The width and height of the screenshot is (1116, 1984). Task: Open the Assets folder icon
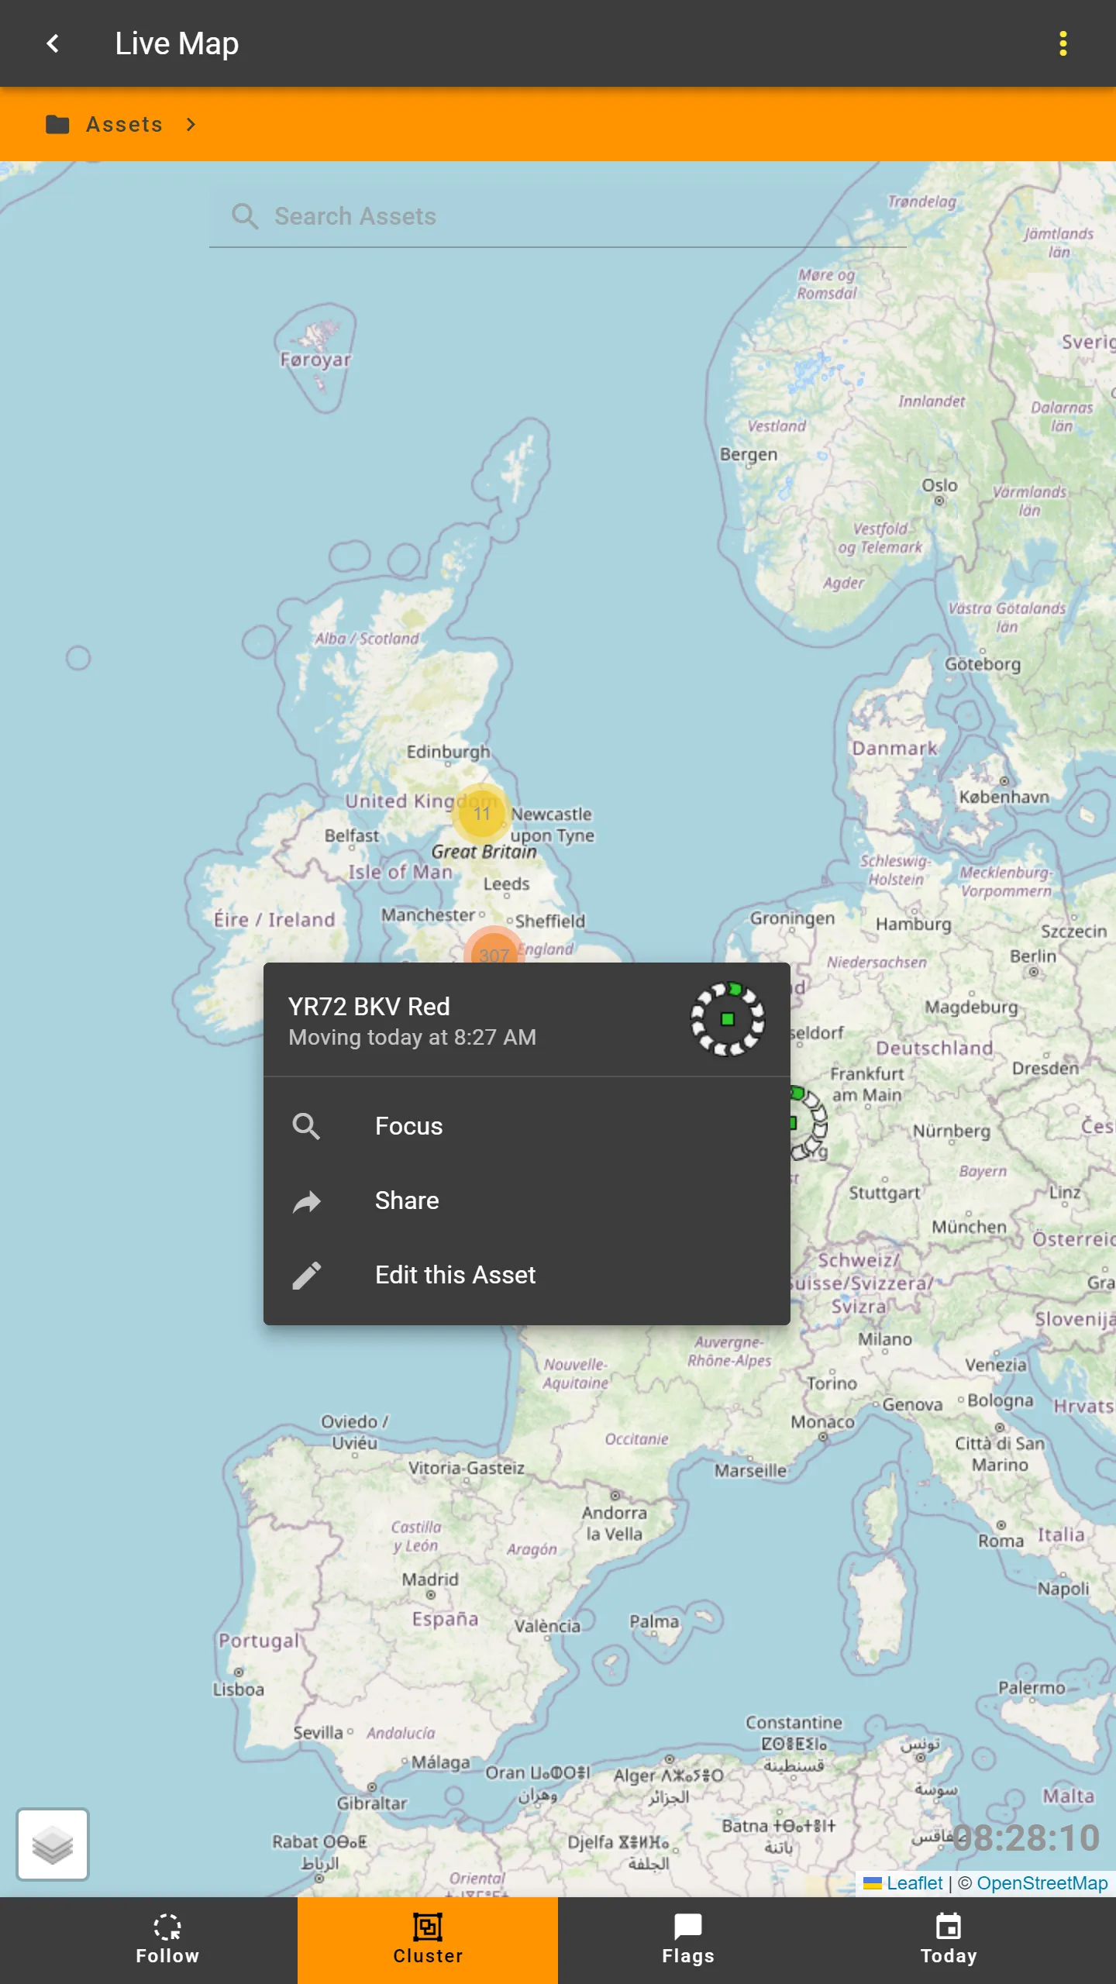click(57, 124)
